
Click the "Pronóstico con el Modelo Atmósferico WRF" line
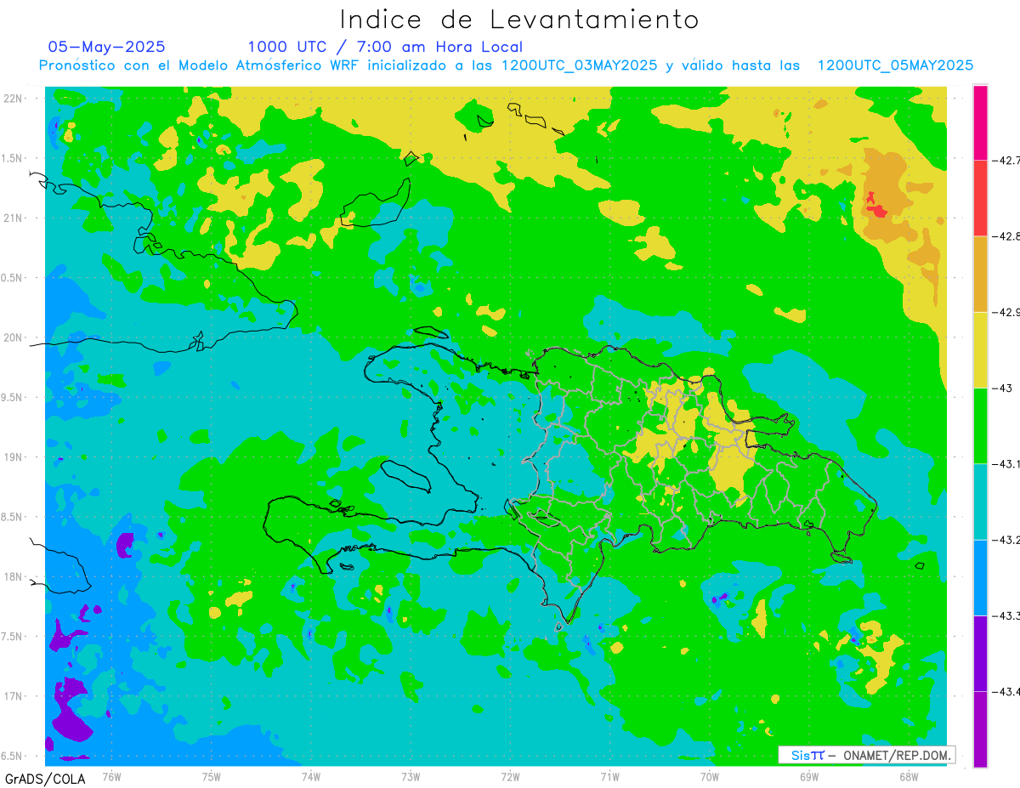[506, 65]
